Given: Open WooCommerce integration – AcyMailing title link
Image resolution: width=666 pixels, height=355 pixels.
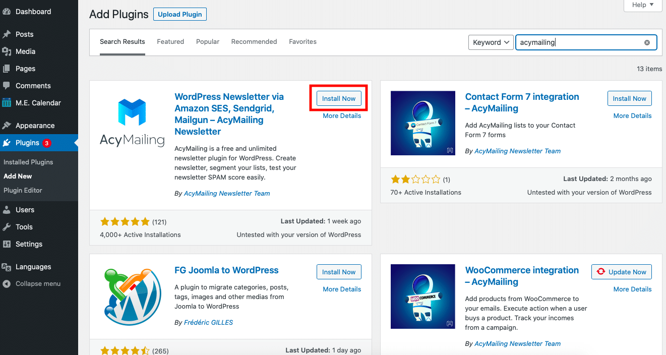Looking at the screenshot, I should click(x=522, y=276).
